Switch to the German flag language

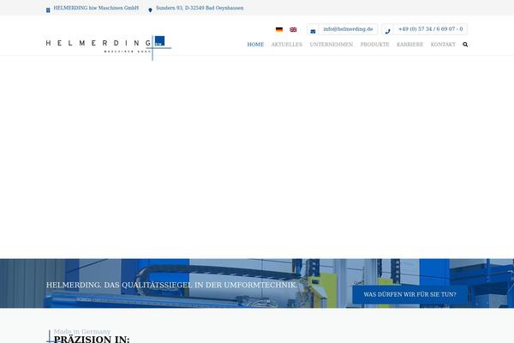pos(279,29)
